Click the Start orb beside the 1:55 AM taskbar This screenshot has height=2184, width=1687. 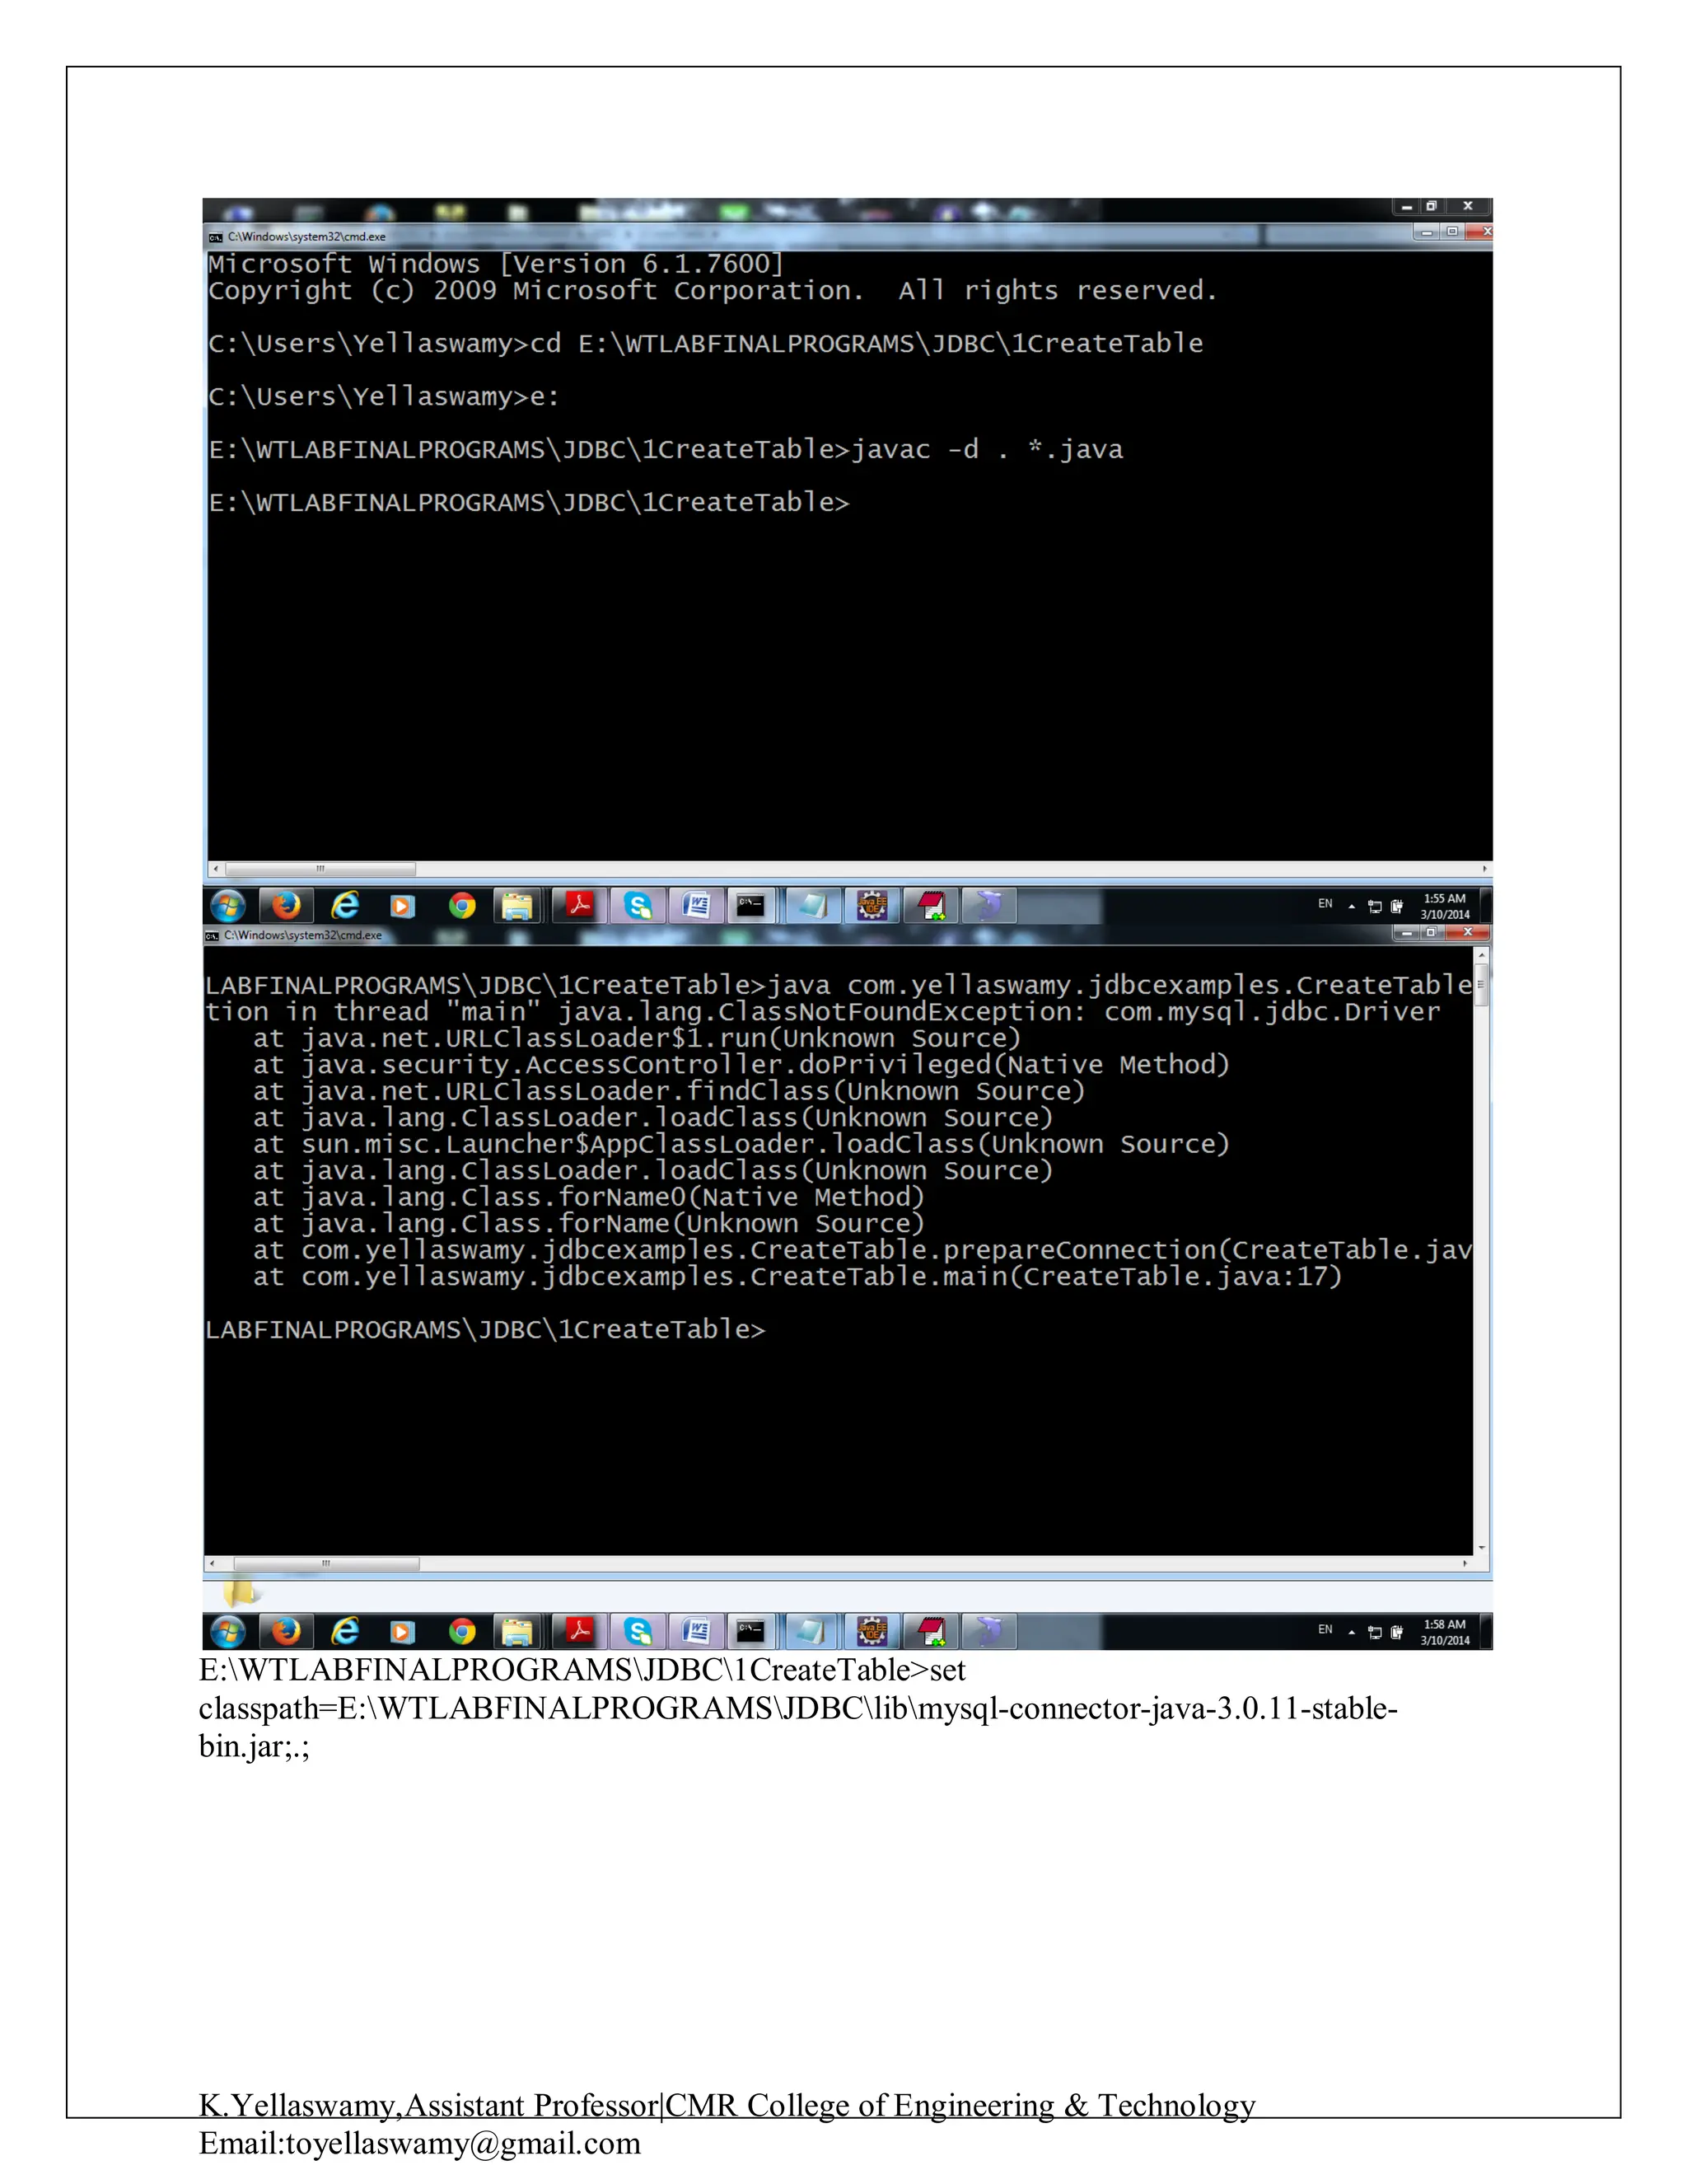click(x=228, y=906)
